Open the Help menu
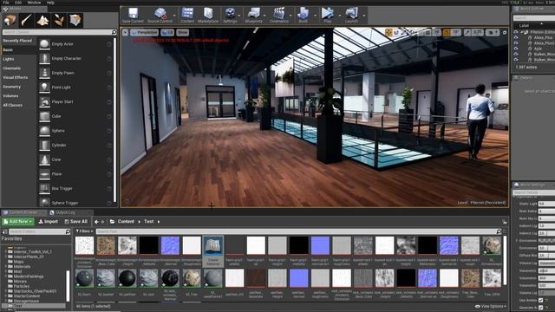 click(x=50, y=3)
